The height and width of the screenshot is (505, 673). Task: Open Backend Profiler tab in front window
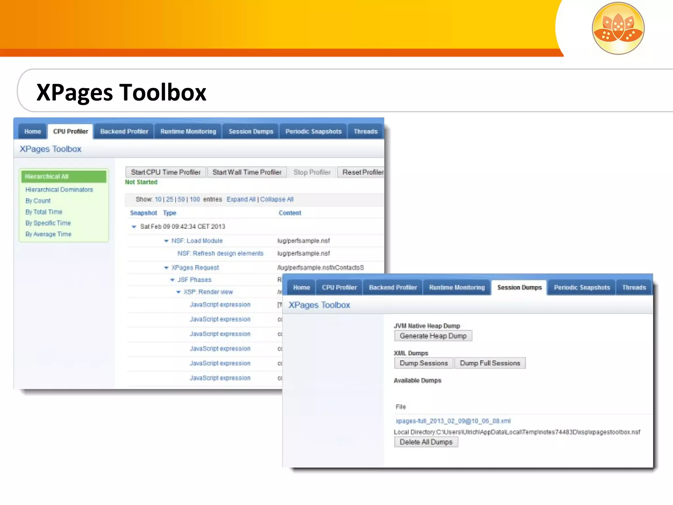pyautogui.click(x=393, y=287)
